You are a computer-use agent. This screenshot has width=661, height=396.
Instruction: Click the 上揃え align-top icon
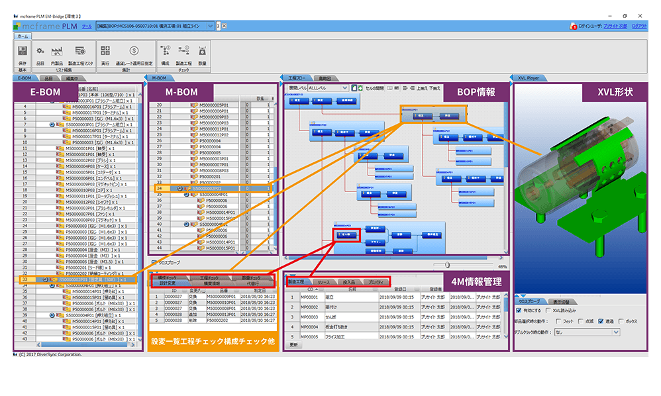point(421,88)
